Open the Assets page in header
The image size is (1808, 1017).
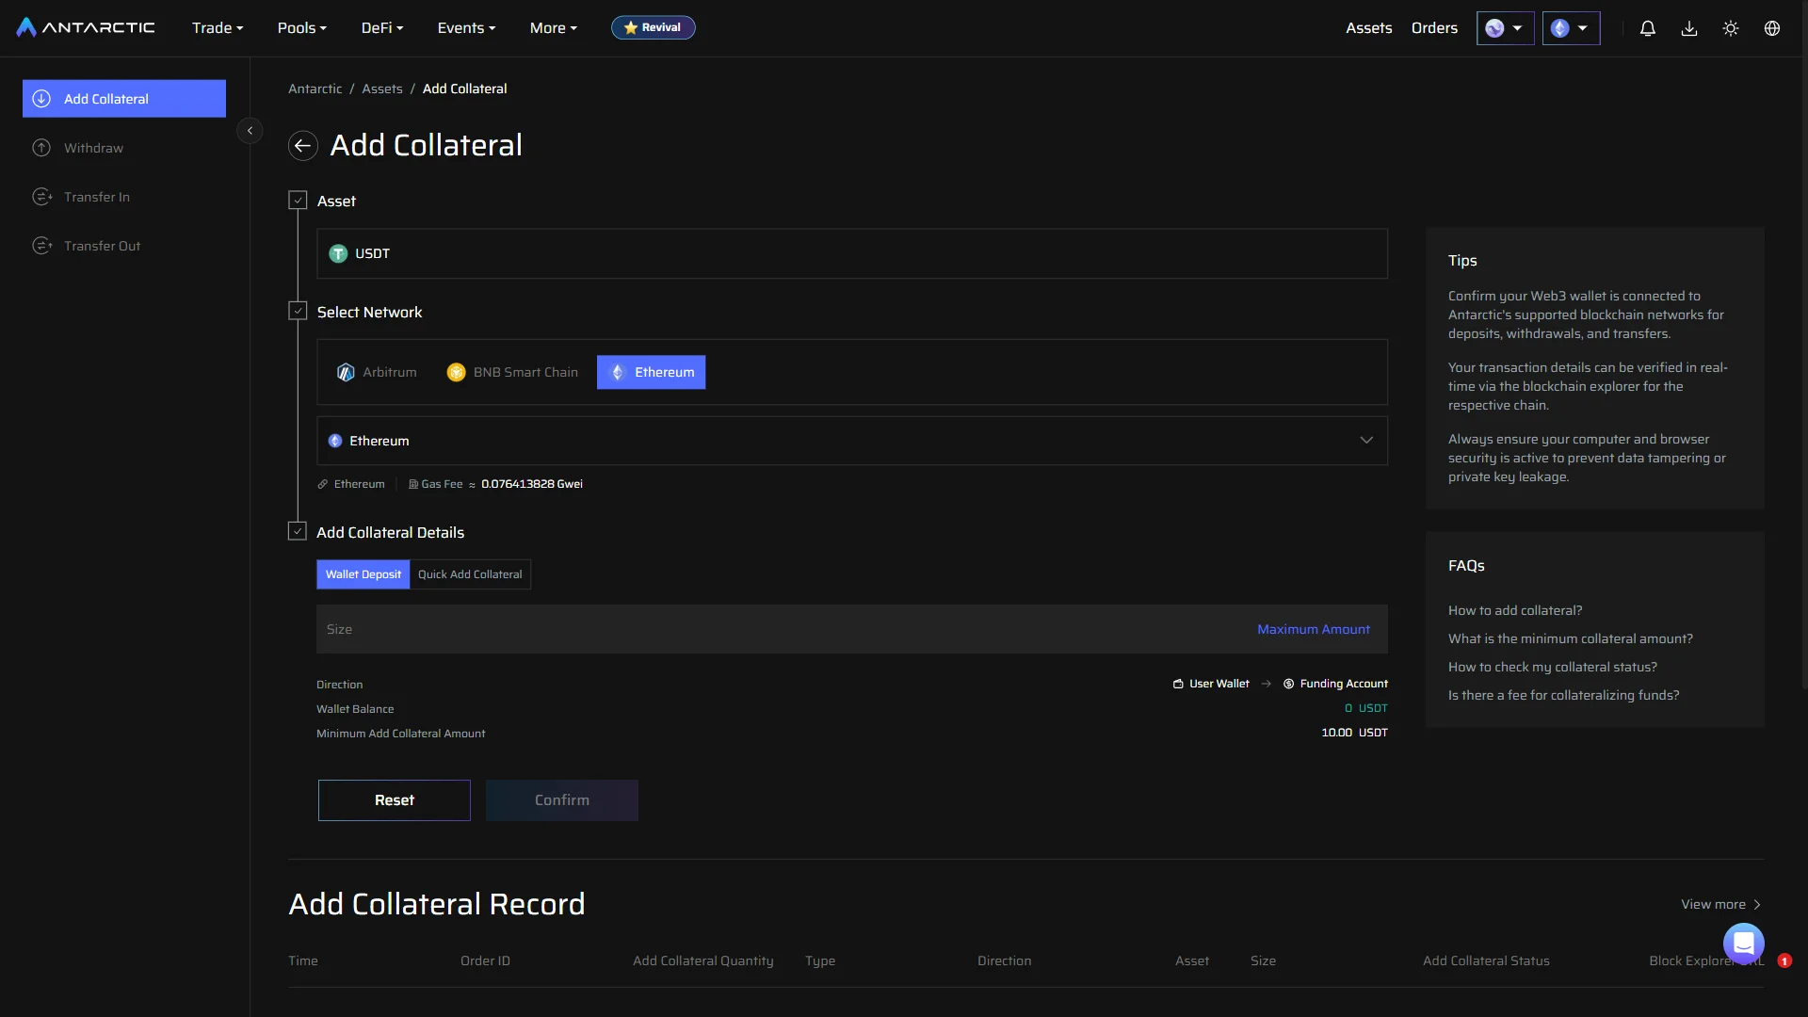(1368, 28)
